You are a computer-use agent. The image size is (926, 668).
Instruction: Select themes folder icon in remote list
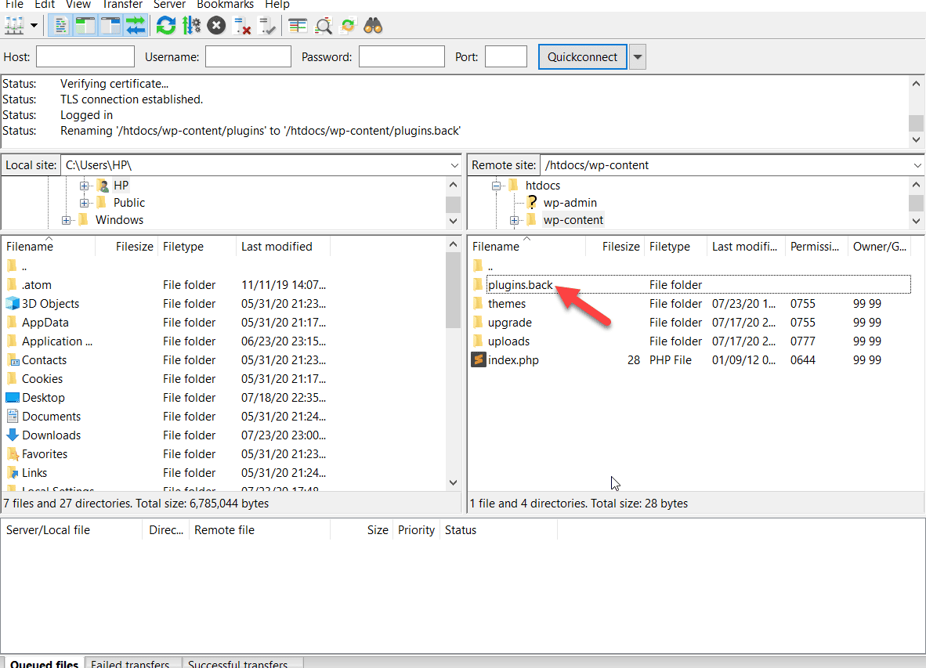click(479, 303)
